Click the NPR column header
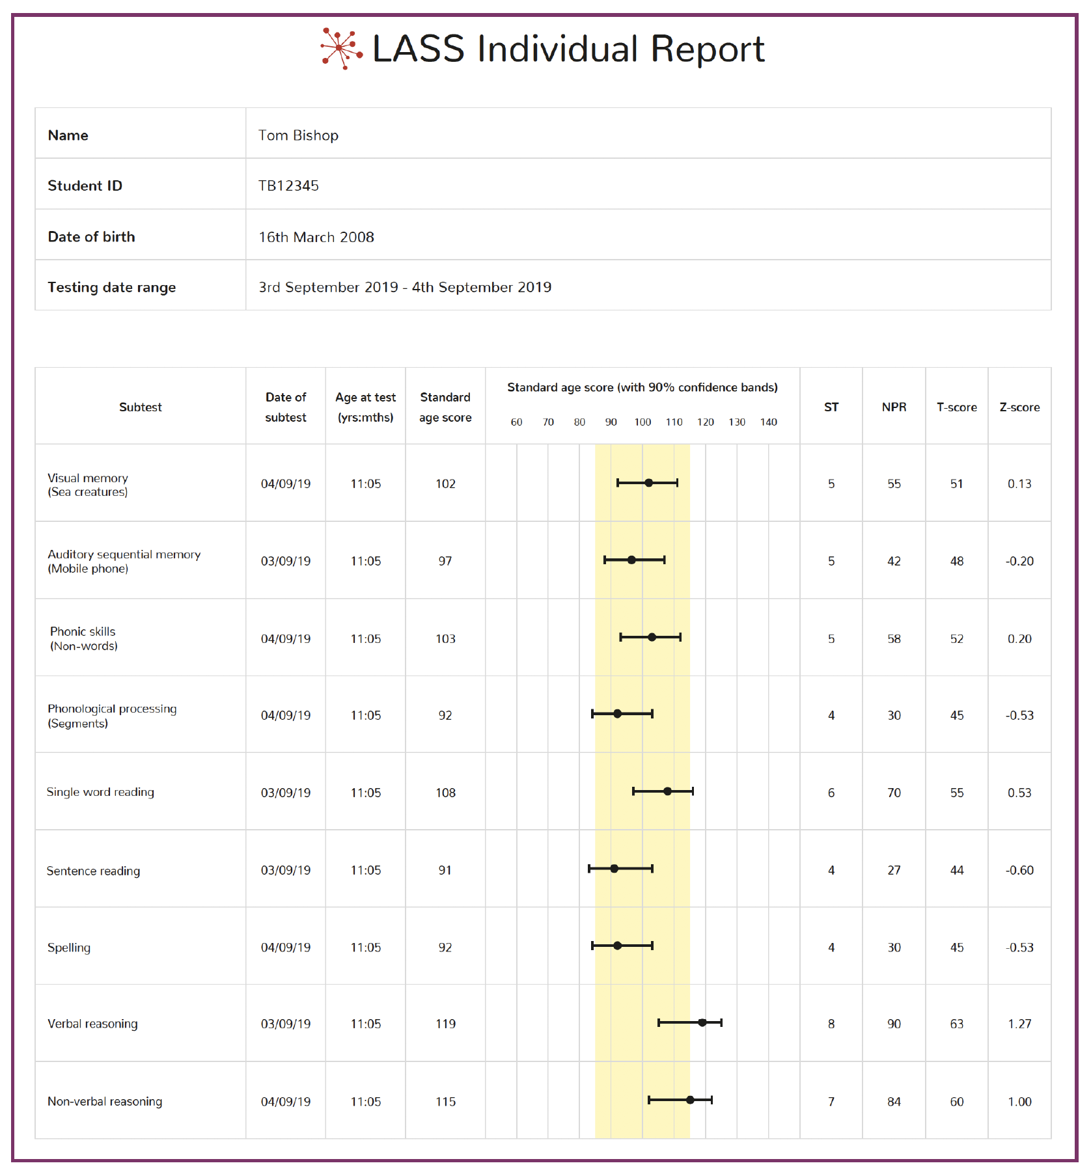Screen dimensions: 1091x1174 pos(894,407)
